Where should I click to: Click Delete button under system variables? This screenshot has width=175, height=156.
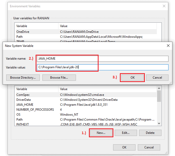pyautogui.click(x=150, y=133)
